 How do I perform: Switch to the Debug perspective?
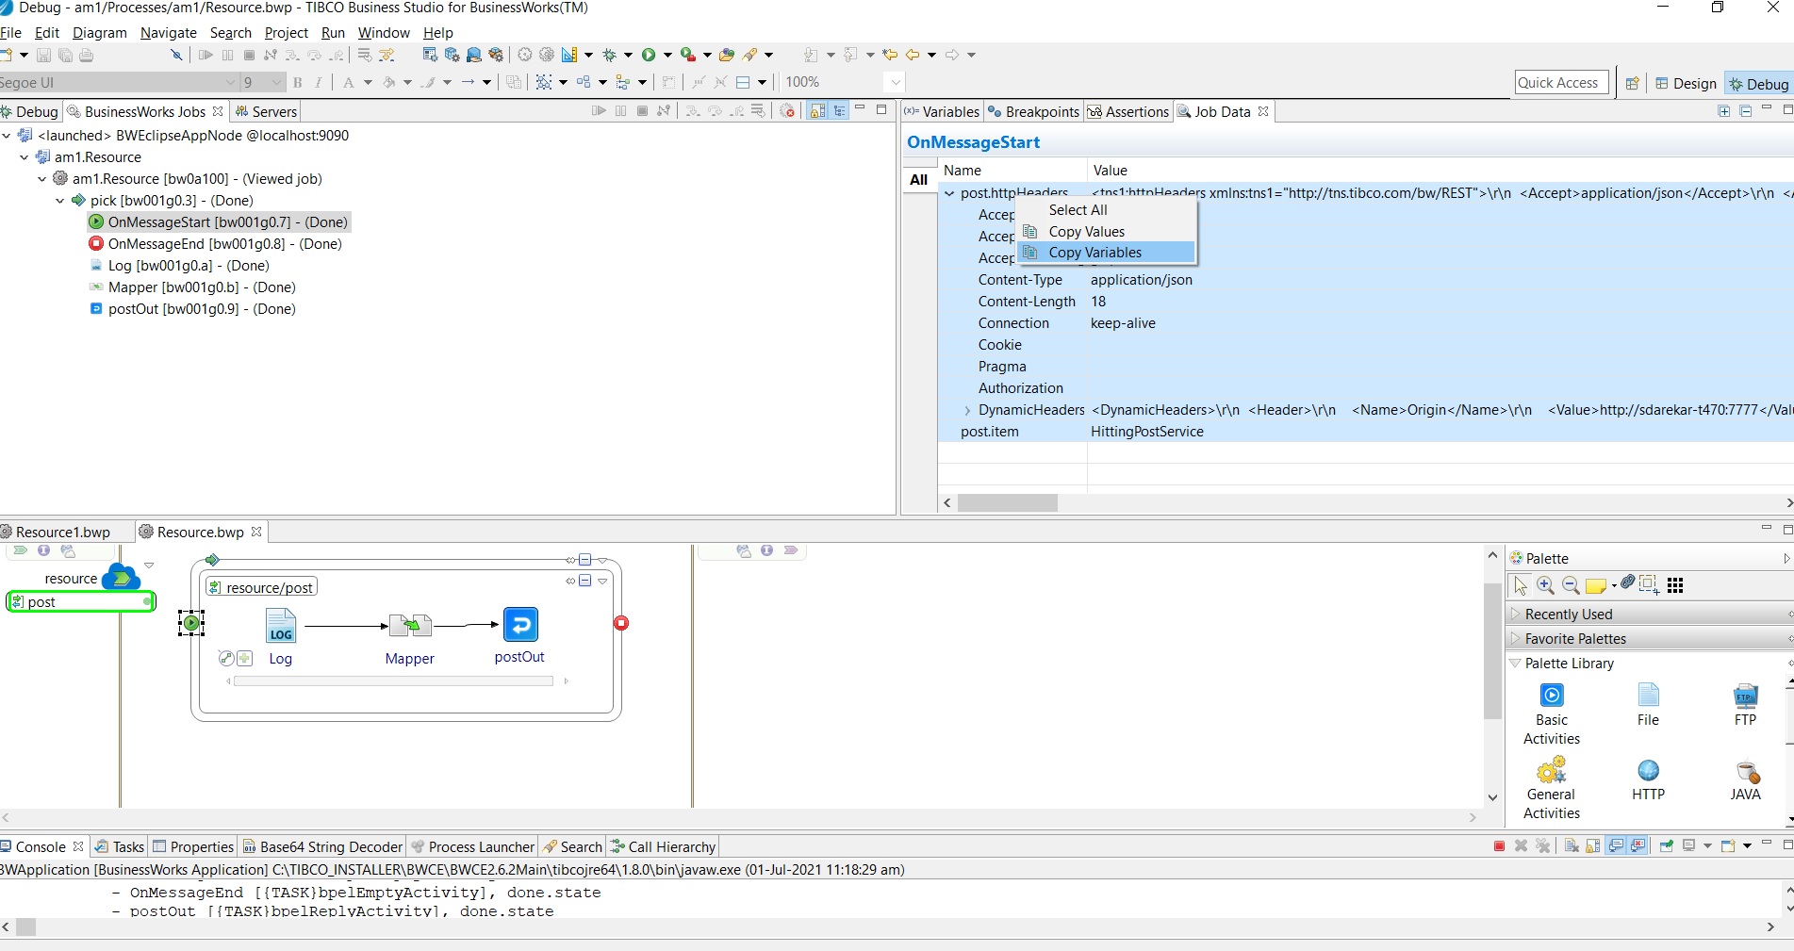(1758, 84)
